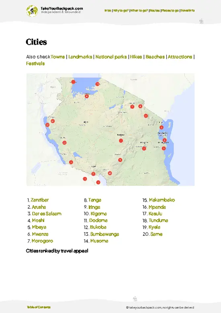
Task: Follow the Hikes link
Action: tap(136, 57)
